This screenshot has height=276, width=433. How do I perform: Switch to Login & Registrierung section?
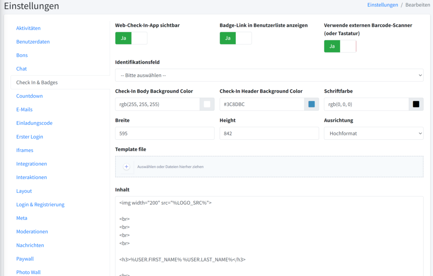pyautogui.click(x=40, y=205)
